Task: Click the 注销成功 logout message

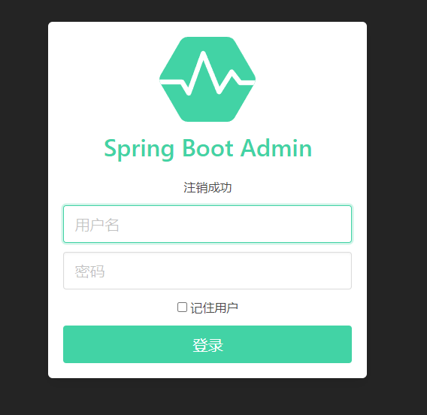Action: (x=207, y=188)
